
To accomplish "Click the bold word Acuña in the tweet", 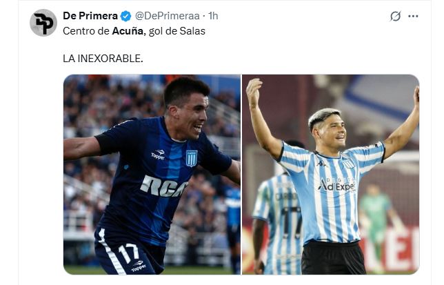I will 129,31.
